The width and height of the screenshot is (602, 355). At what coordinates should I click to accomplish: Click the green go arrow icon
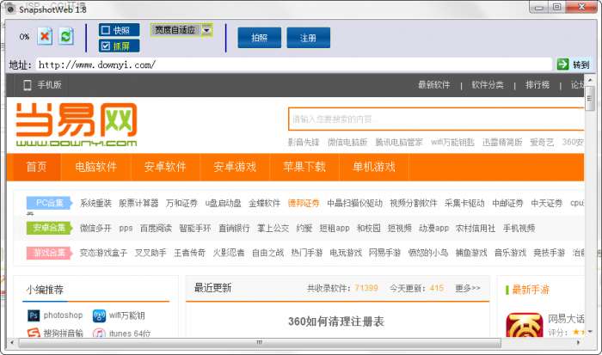coord(562,64)
